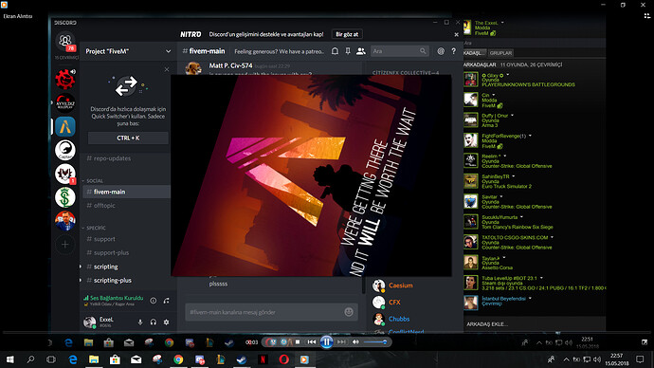Mute microphone in Discord user panel

140,322
